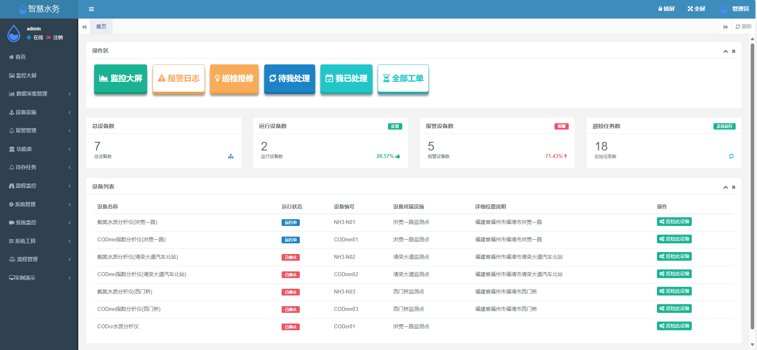Screen dimensions: 757x350
Task: Close the 操作区 panel
Action: click(734, 51)
